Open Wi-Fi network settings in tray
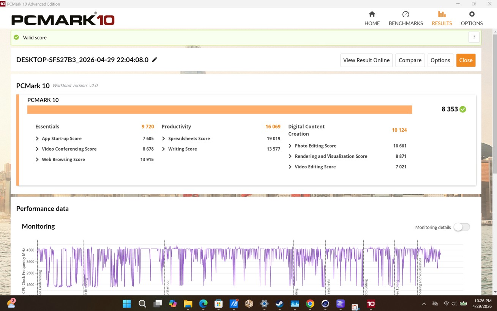The height and width of the screenshot is (311, 497). click(446, 303)
